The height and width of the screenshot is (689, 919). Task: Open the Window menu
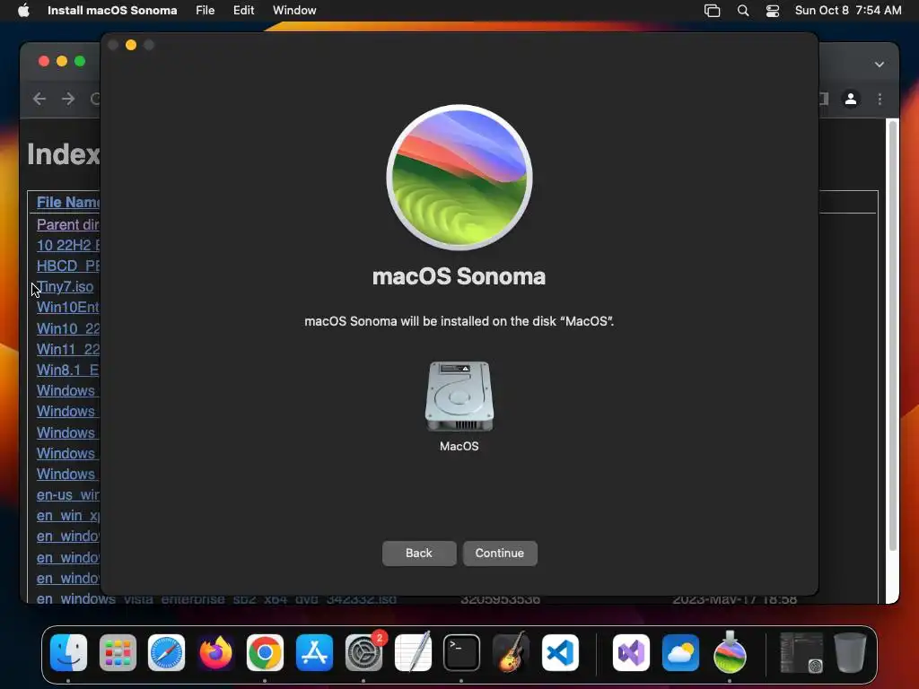pos(294,10)
